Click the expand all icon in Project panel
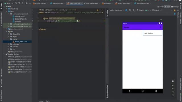 [19, 3]
